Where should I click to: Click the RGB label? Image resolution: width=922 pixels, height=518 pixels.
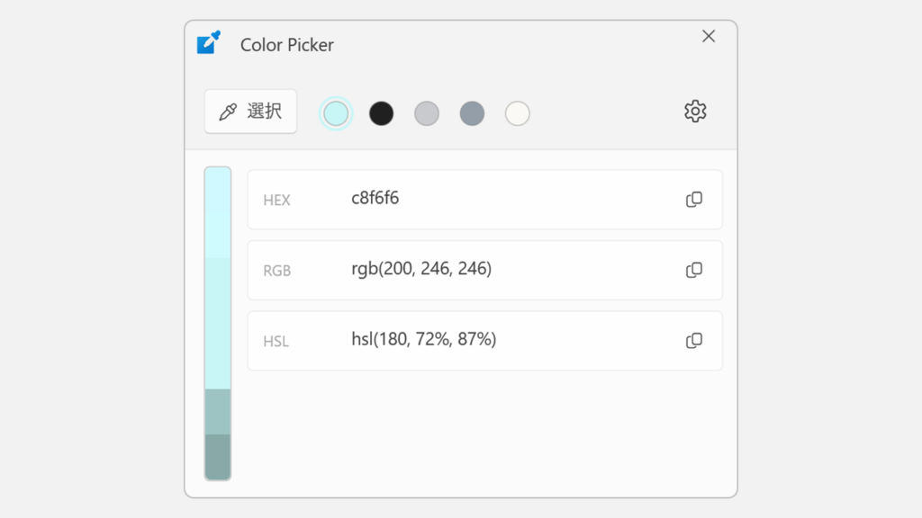pyautogui.click(x=277, y=270)
